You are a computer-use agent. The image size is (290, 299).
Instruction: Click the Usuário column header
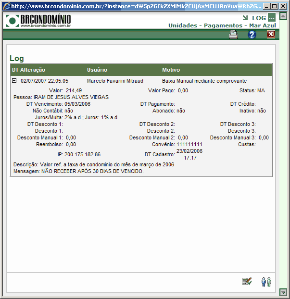[x=97, y=70]
